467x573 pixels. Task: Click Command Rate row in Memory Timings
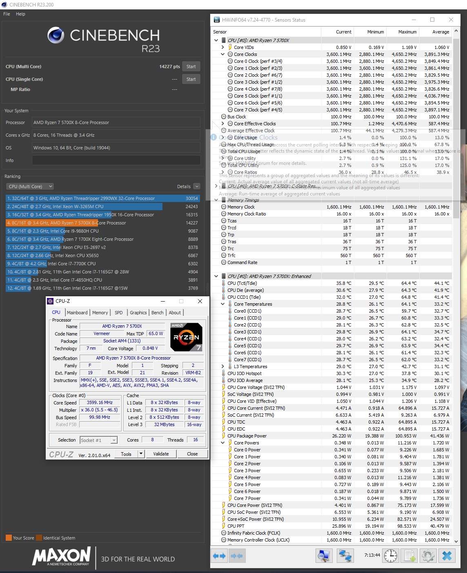[x=331, y=262]
